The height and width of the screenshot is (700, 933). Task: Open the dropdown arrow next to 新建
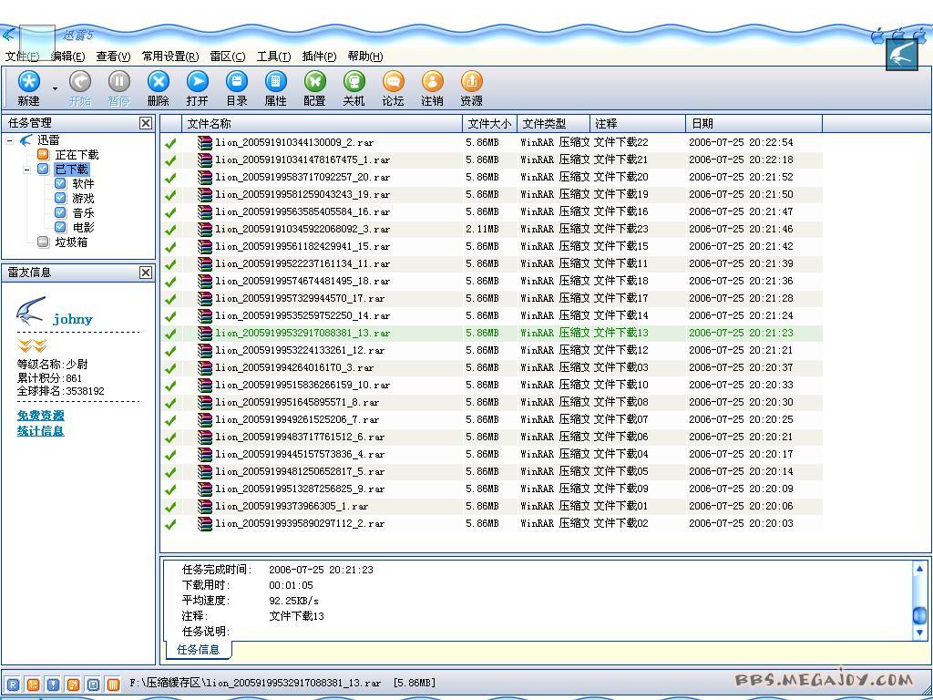click(x=55, y=88)
